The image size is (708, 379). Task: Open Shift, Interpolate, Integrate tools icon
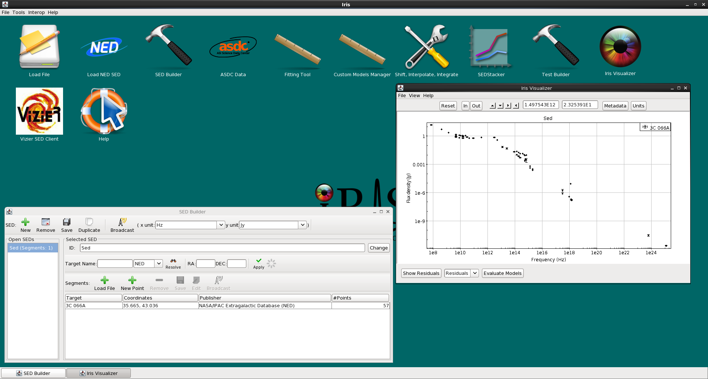click(x=427, y=50)
